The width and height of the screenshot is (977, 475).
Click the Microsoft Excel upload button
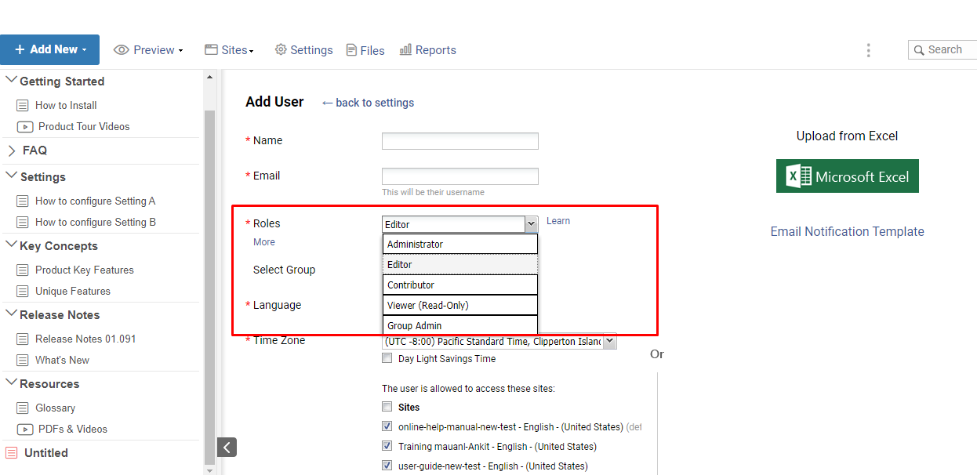pyautogui.click(x=848, y=176)
